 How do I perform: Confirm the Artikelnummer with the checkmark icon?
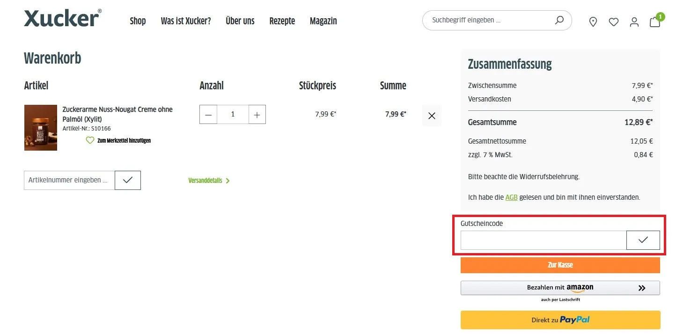[127, 180]
